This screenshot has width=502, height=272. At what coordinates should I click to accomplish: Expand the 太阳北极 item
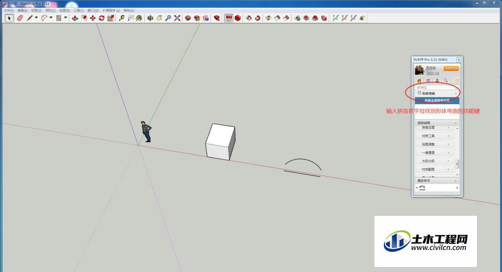coord(435,161)
